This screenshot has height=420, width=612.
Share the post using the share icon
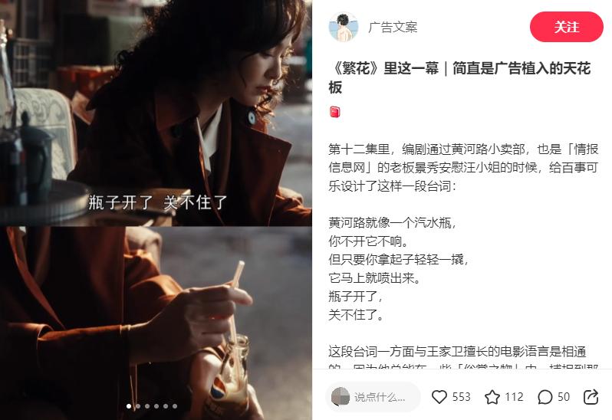tap(591, 397)
